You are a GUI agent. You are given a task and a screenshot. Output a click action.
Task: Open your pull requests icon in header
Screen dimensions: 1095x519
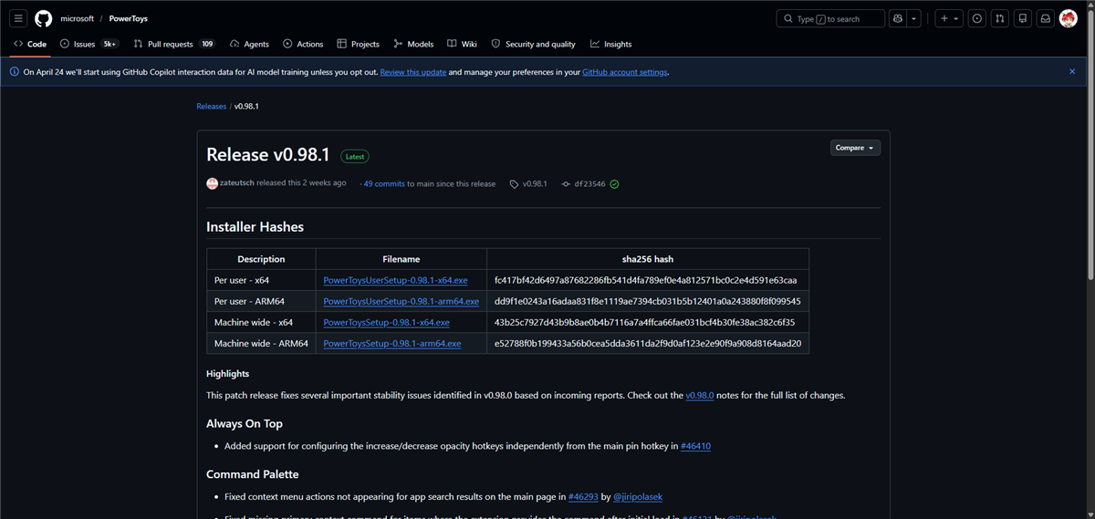click(x=1000, y=18)
